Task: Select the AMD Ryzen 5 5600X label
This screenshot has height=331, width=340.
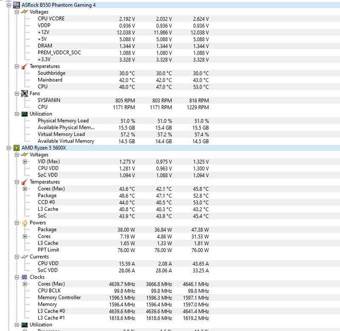Action: pyautogui.click(x=44, y=148)
